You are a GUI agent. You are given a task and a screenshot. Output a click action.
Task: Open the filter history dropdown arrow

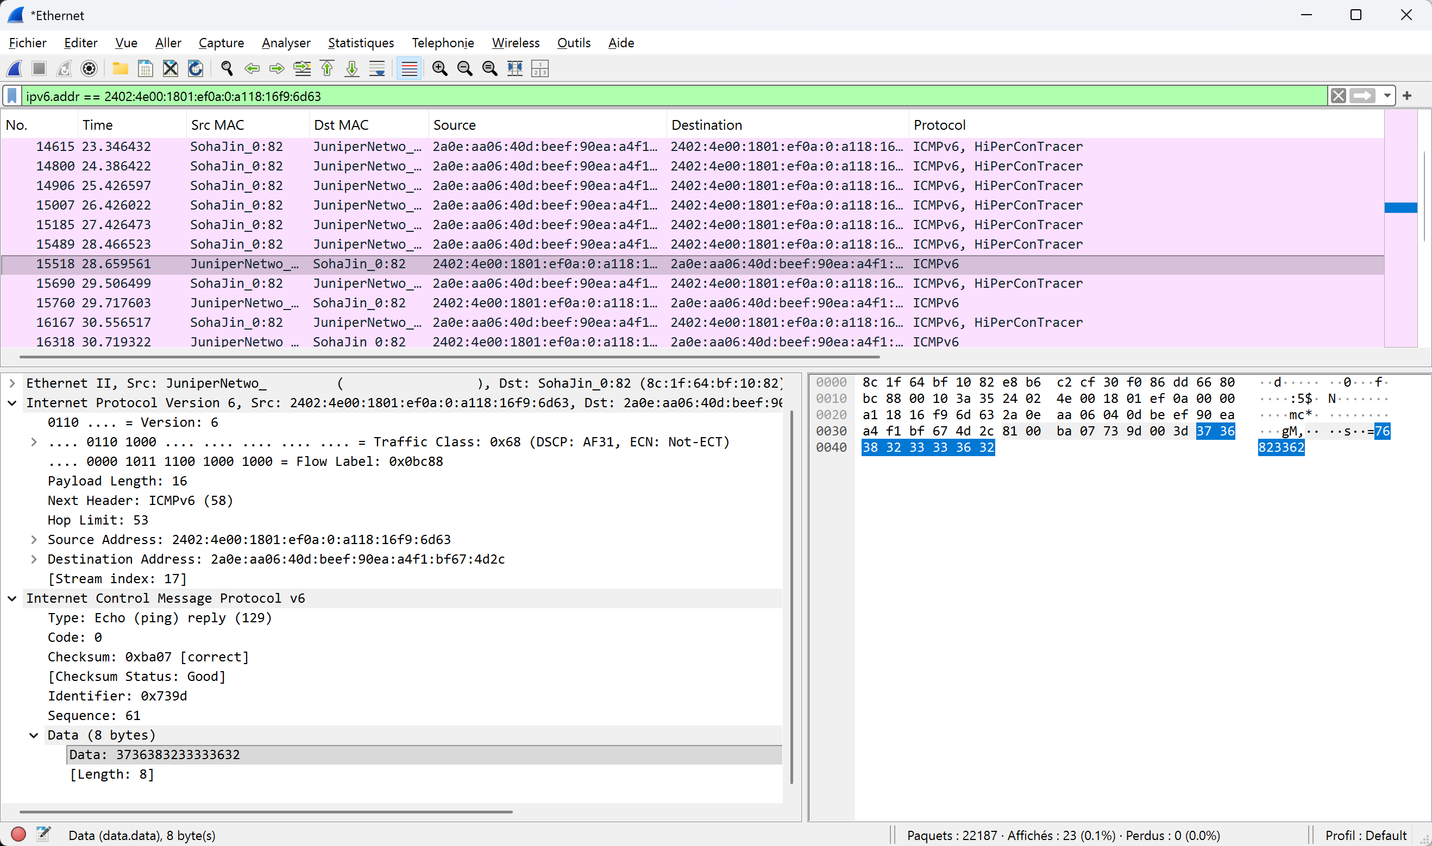[1388, 96]
